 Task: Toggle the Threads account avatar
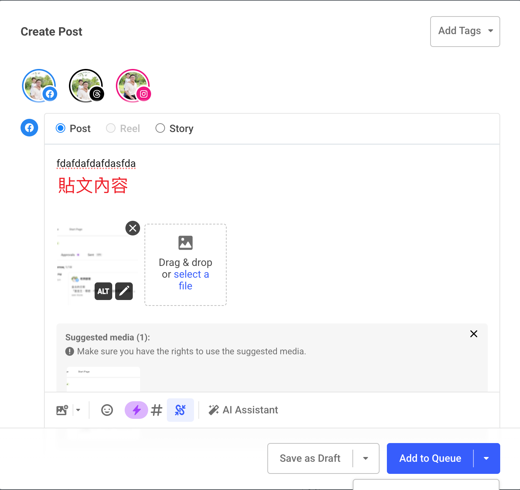tap(86, 86)
